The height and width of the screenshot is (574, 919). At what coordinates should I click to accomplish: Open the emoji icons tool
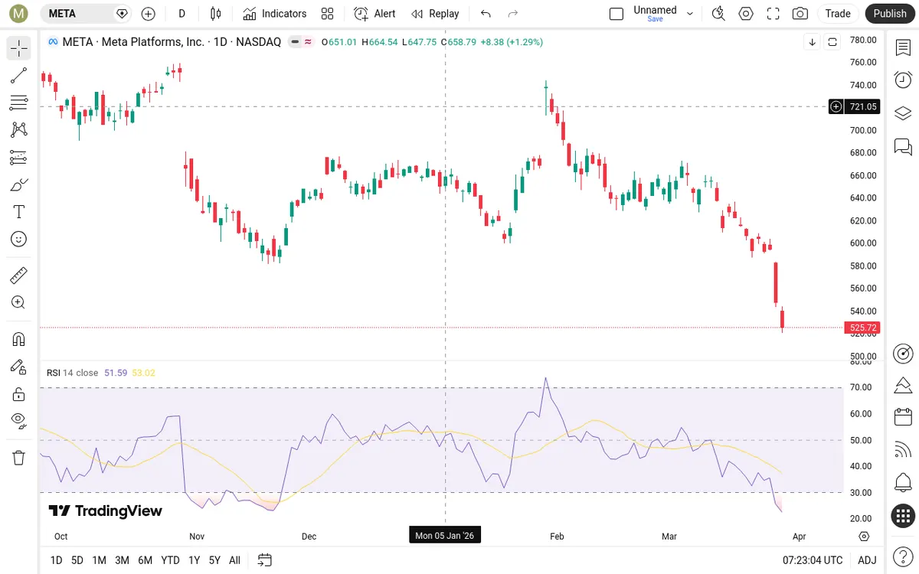click(19, 239)
